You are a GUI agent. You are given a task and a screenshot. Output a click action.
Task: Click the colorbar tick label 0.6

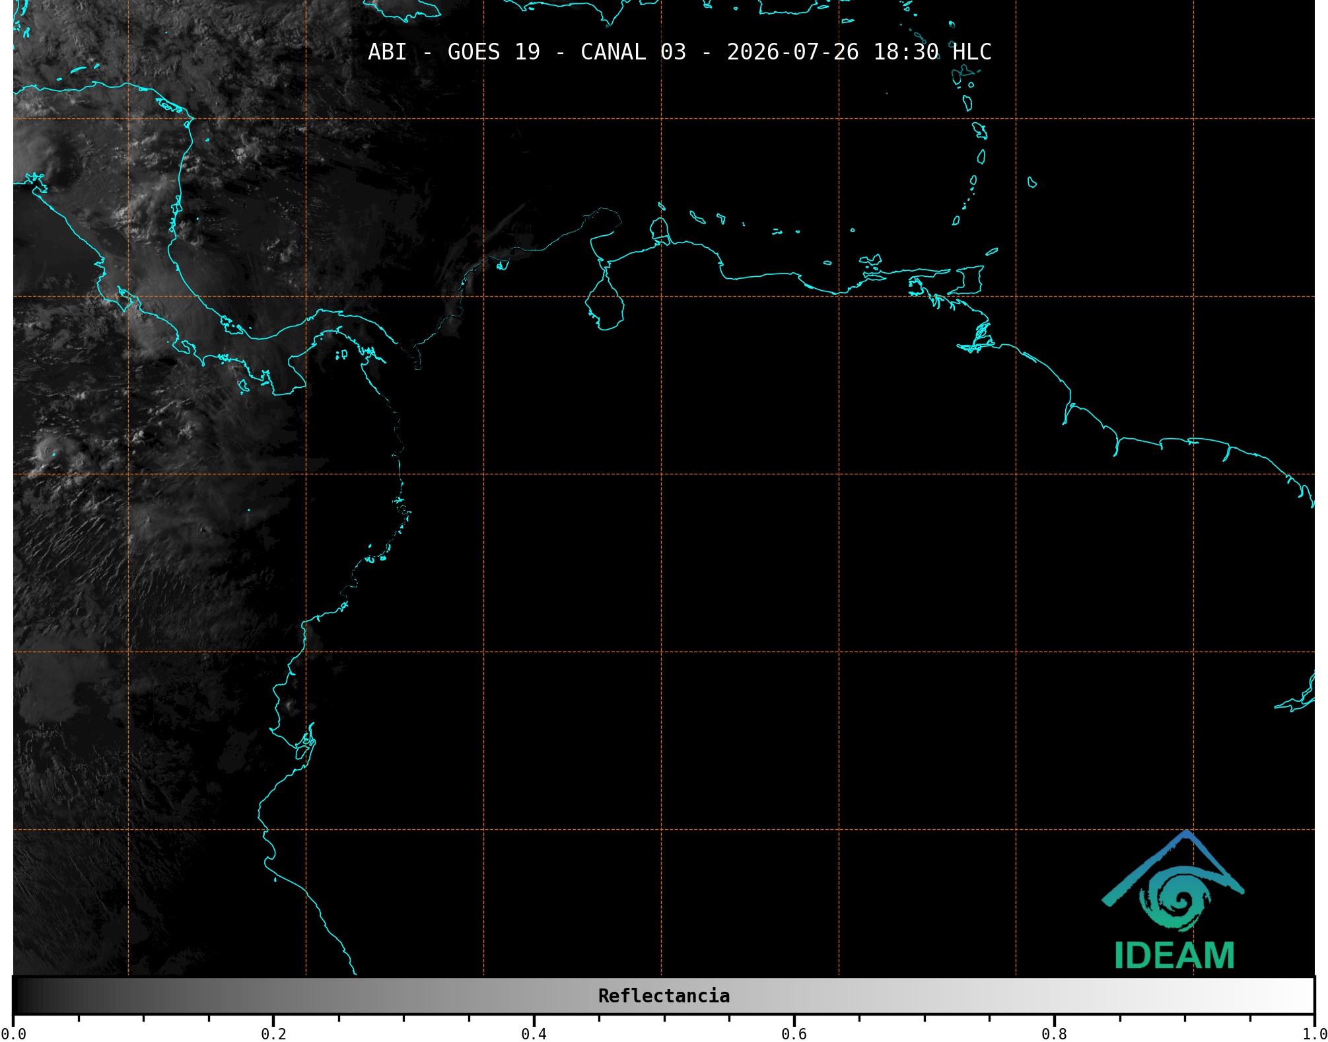pos(794,1033)
